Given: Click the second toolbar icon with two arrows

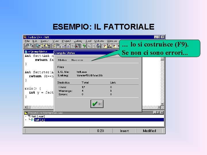Looking at the screenshot, I should click(x=32, y=46).
